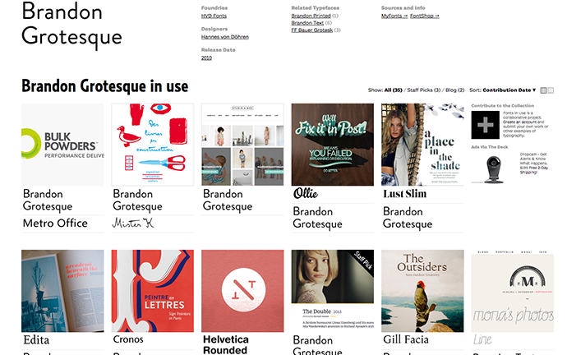Filter by Staff Picks (3)

point(424,90)
